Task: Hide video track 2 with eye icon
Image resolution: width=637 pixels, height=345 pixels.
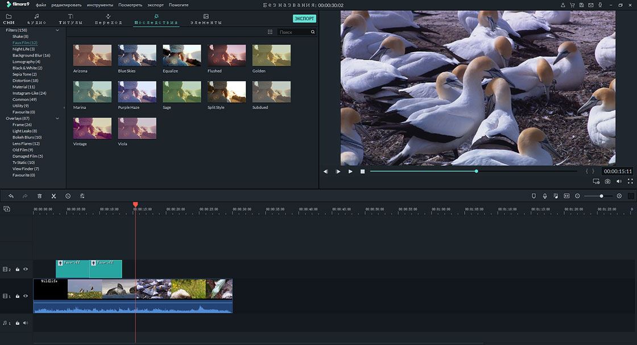Action: 25,269
